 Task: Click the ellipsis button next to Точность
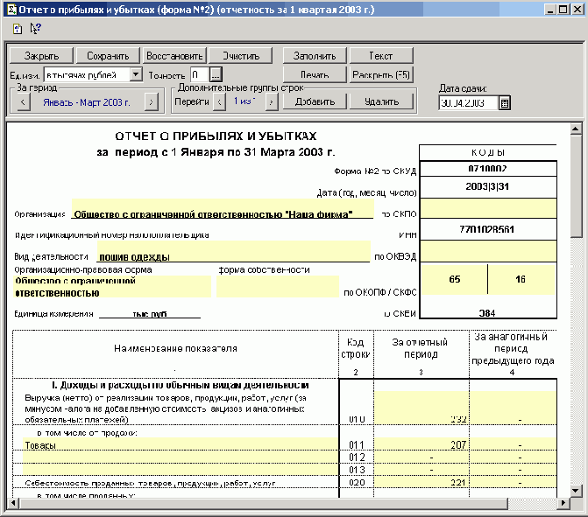pos(216,74)
